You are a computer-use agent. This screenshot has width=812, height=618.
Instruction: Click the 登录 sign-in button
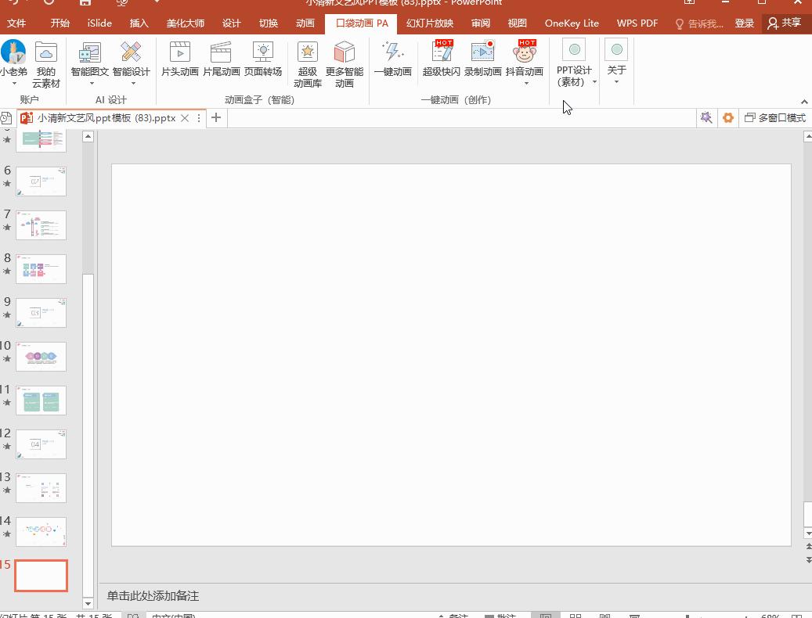coord(744,23)
